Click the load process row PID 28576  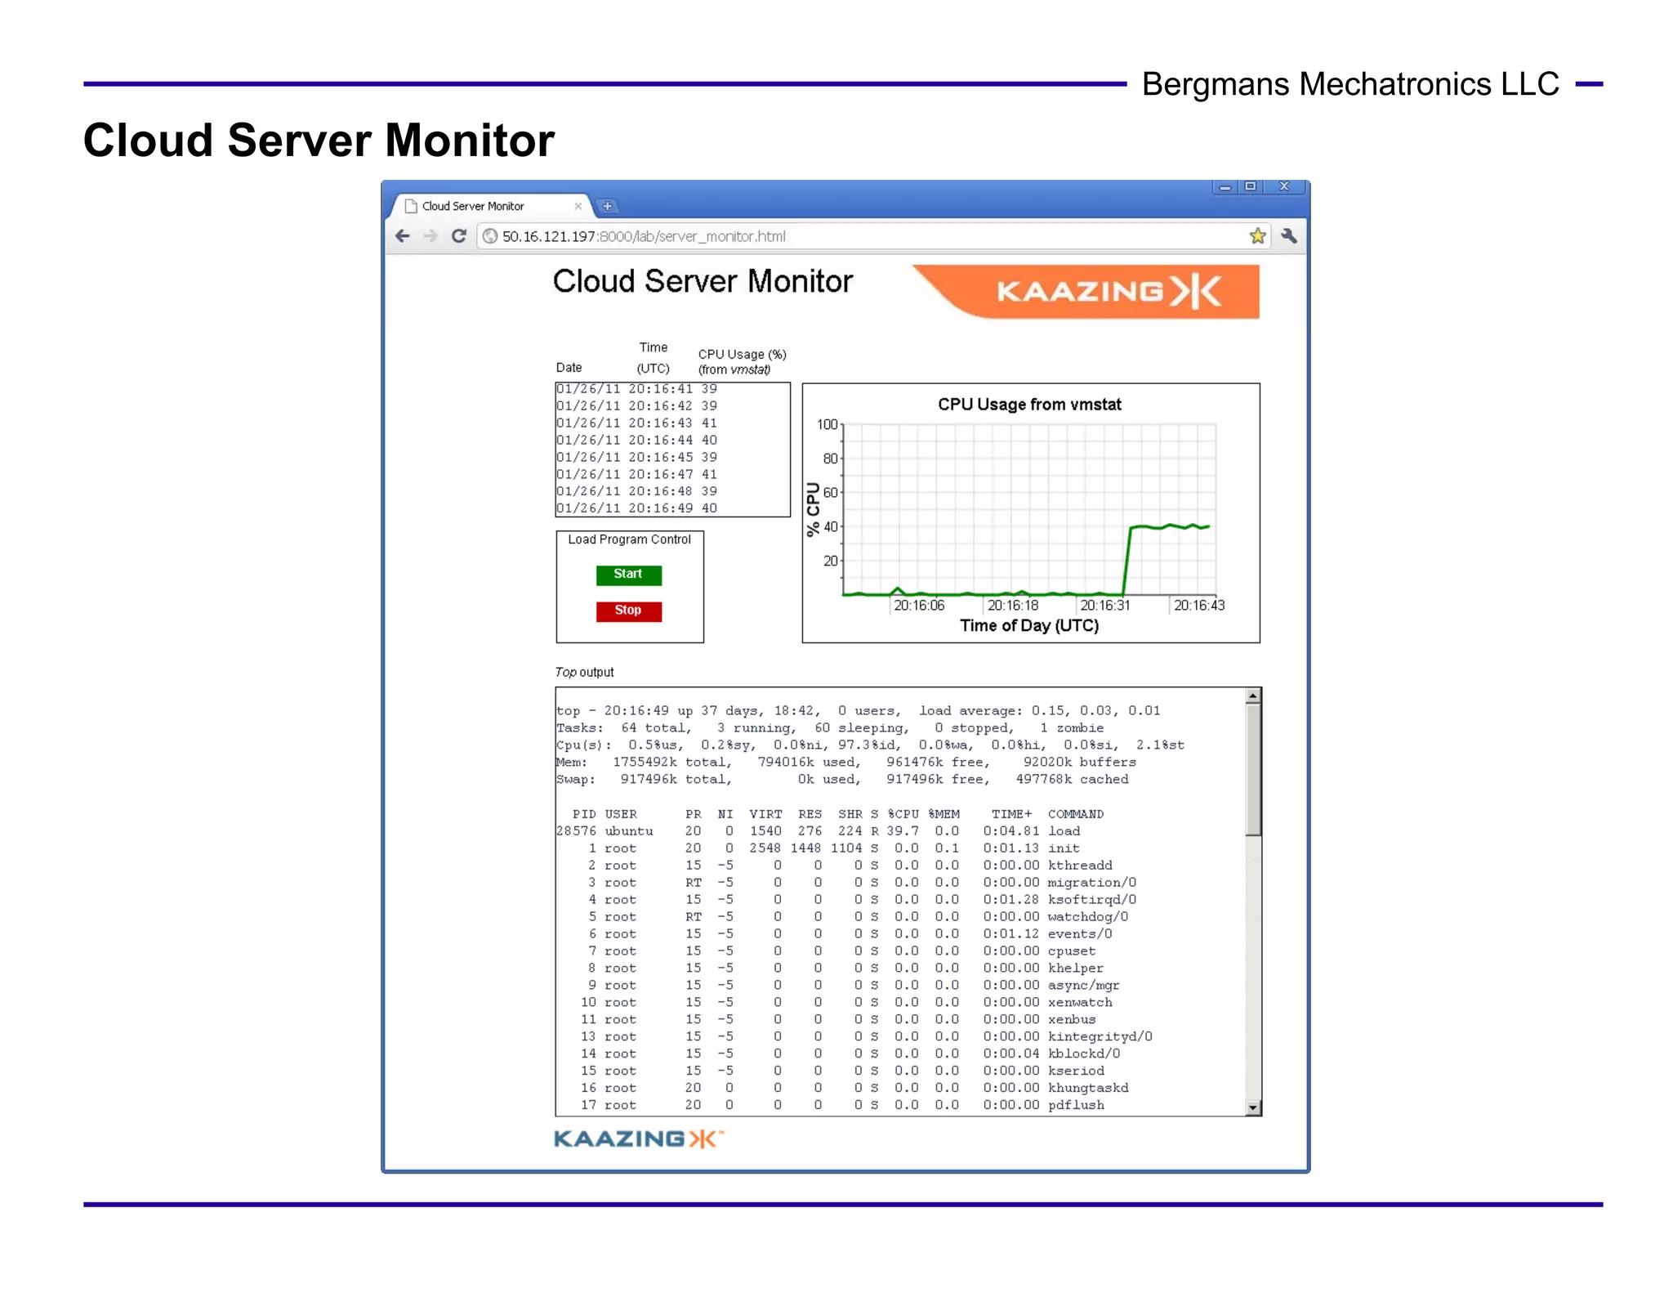coord(818,831)
